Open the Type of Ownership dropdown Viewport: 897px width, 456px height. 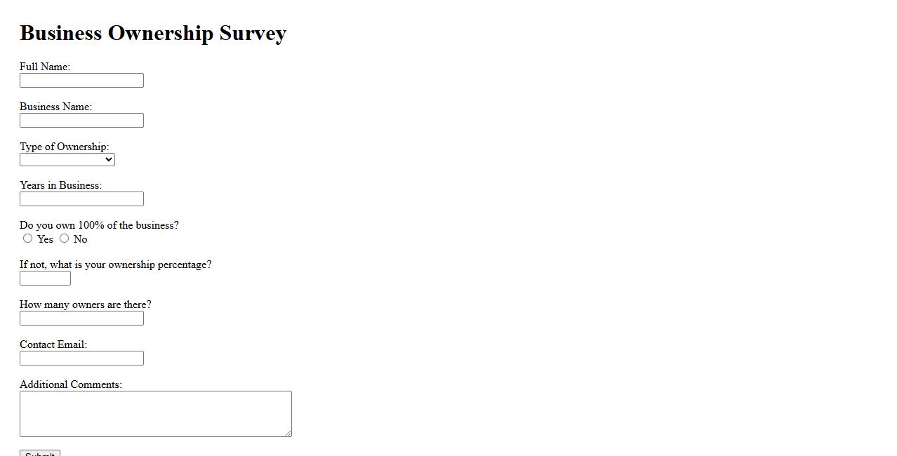pyautogui.click(x=67, y=160)
